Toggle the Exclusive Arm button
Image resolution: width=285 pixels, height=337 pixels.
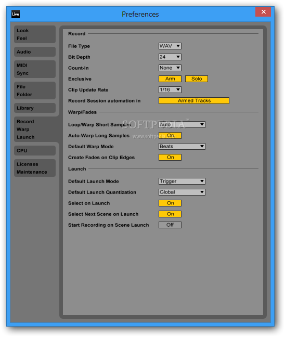click(170, 79)
